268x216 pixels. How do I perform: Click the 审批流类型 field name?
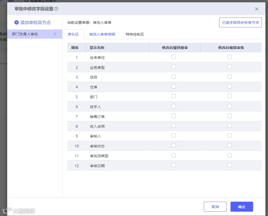click(99, 156)
